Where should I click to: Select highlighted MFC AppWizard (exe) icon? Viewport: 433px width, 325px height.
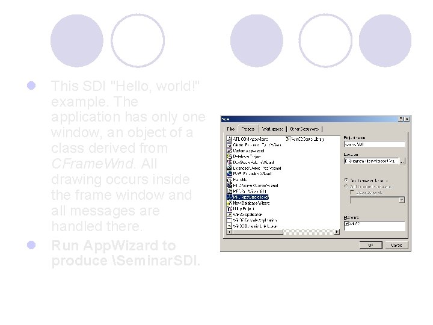(229, 197)
